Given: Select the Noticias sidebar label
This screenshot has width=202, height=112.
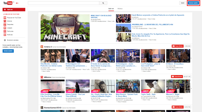Looking at the screenshot, I should (x=10, y=34).
